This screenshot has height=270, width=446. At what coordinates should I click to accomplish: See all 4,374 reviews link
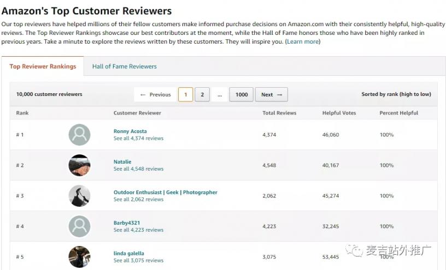[x=138, y=138]
